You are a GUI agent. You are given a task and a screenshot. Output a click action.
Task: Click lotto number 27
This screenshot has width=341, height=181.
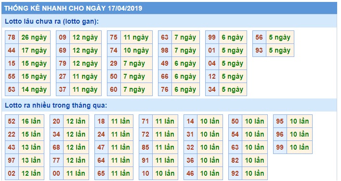coord(63,76)
